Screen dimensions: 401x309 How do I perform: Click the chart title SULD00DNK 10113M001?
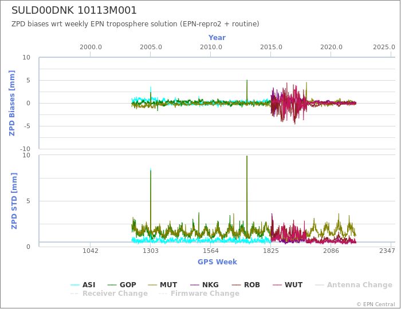(74, 10)
